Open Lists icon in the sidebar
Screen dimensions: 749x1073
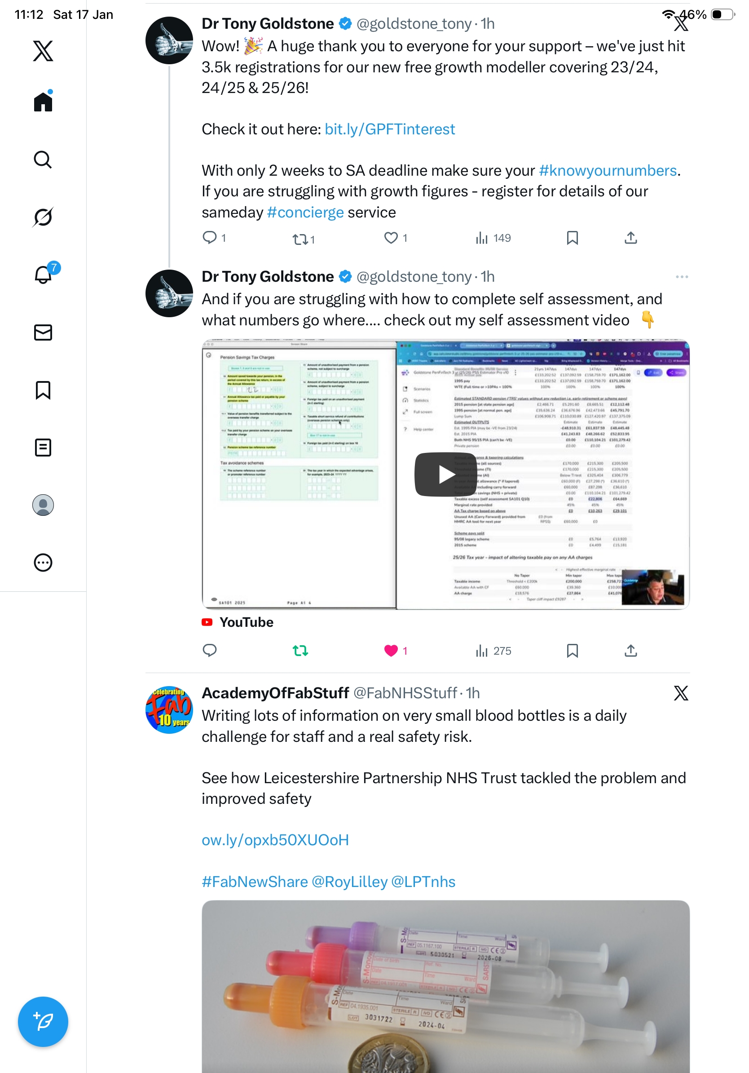coord(43,447)
